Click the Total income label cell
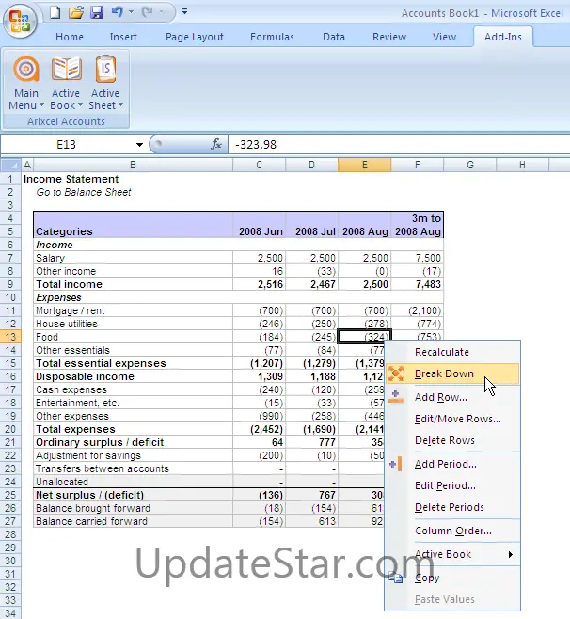570x619 pixels. (133, 284)
